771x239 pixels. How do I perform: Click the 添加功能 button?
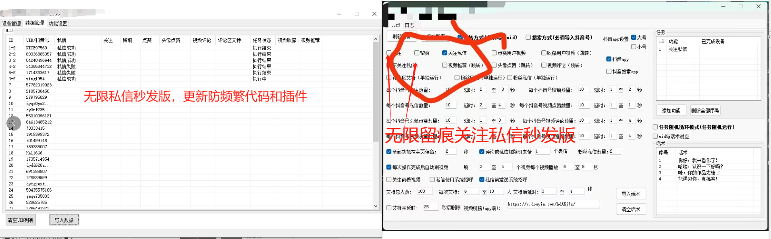tap(671, 110)
